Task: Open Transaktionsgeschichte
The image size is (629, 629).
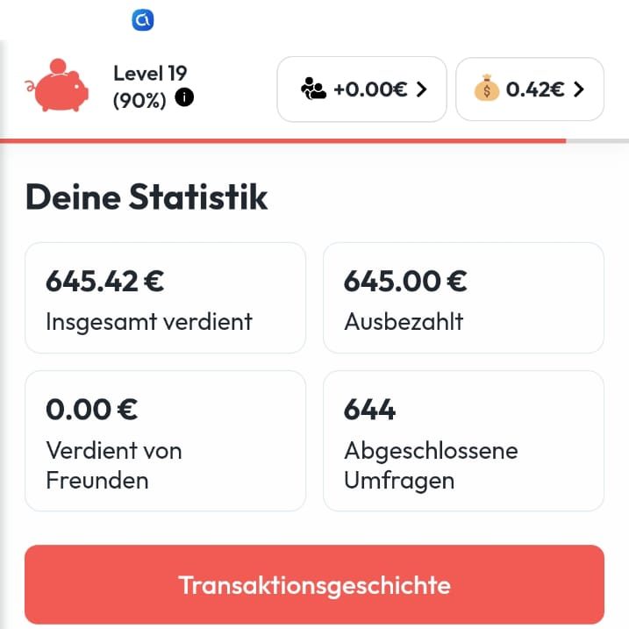Action: point(314,584)
